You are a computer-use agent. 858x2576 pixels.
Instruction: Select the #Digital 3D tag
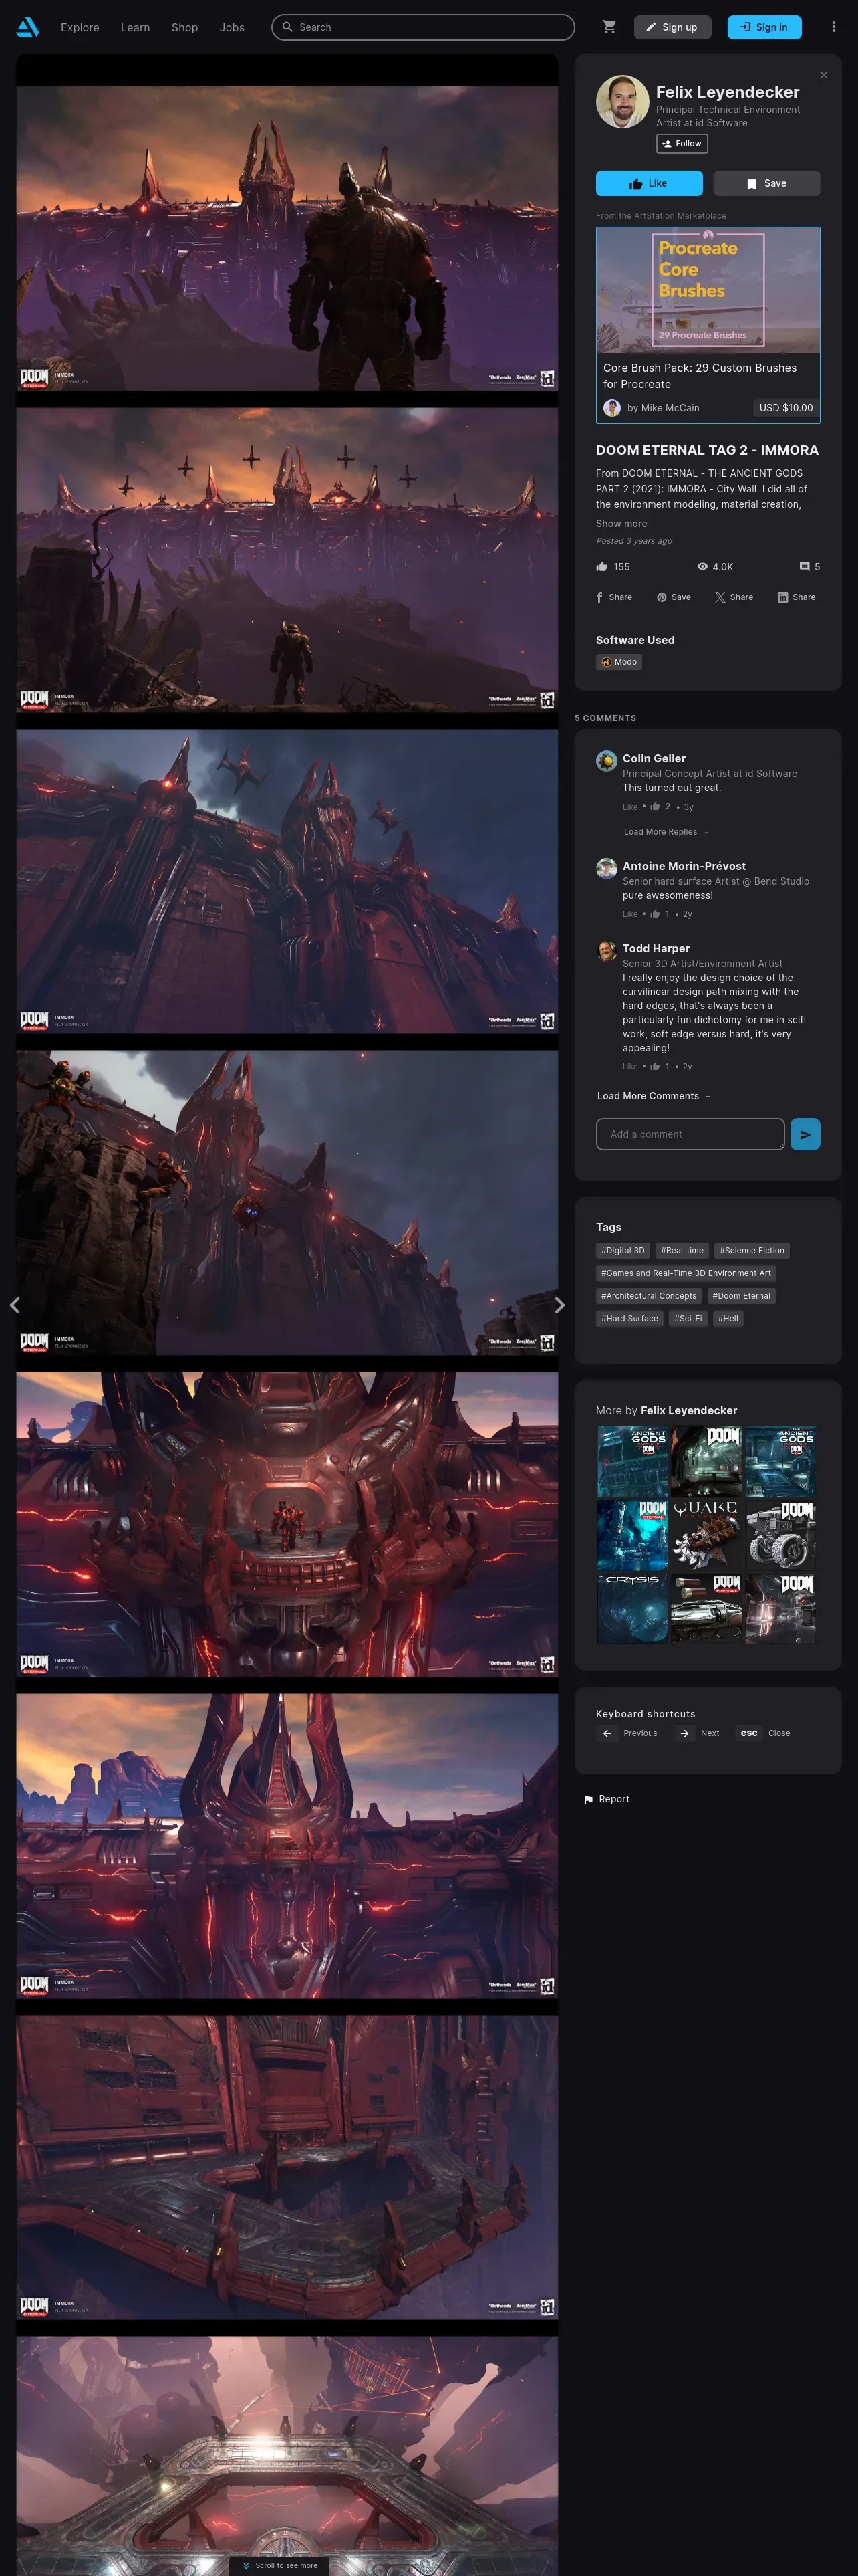[622, 1251]
